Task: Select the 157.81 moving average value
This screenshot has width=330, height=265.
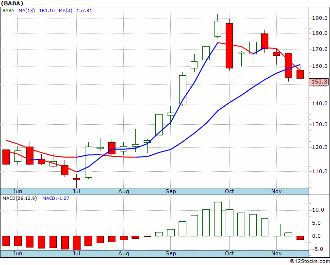Action: [x=84, y=11]
